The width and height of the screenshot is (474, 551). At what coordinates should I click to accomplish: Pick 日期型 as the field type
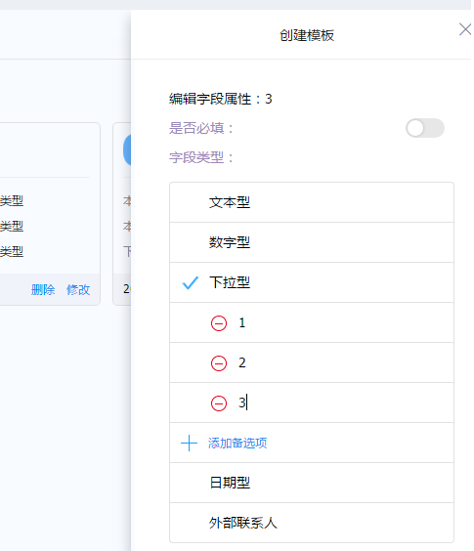point(312,483)
